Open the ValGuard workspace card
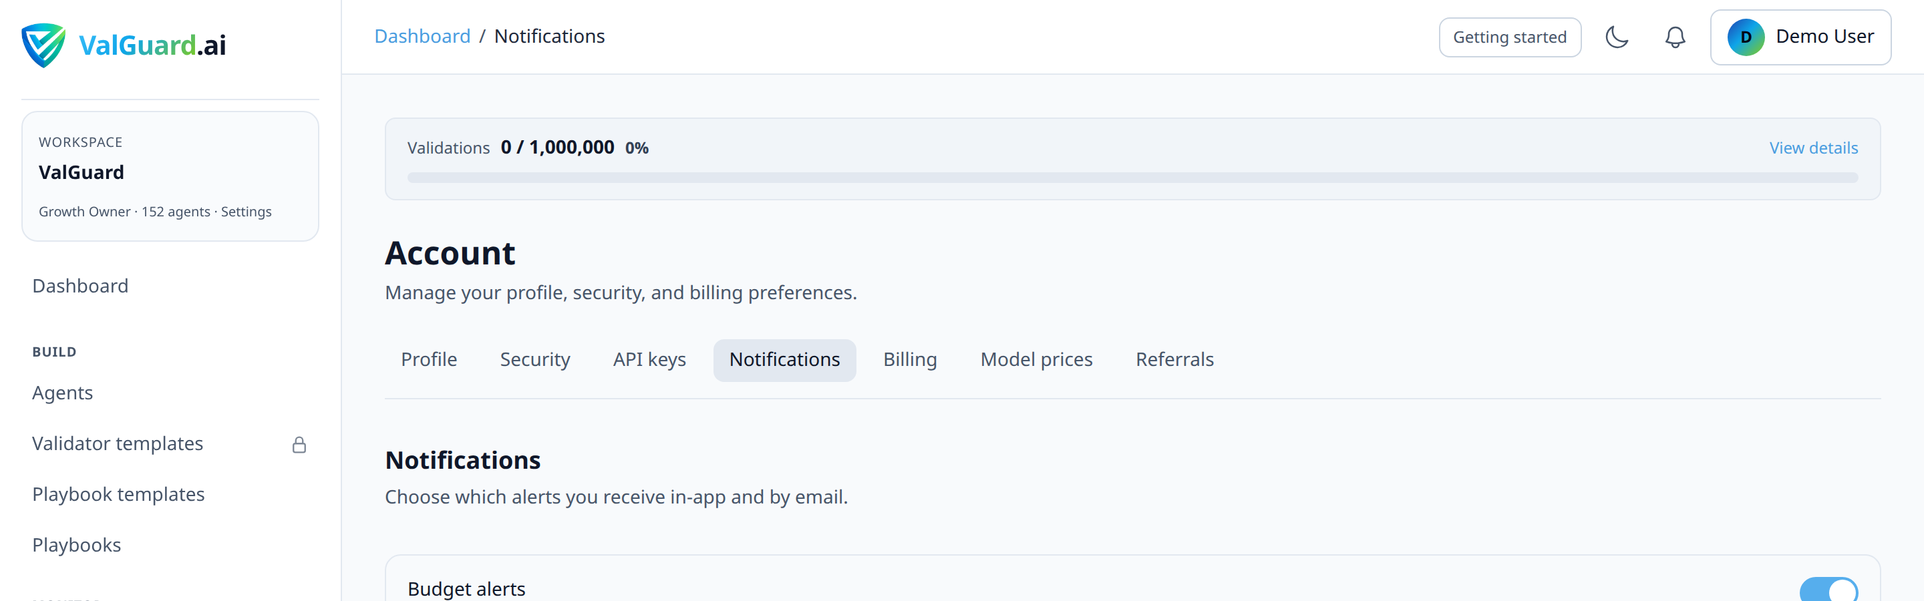 (170, 176)
